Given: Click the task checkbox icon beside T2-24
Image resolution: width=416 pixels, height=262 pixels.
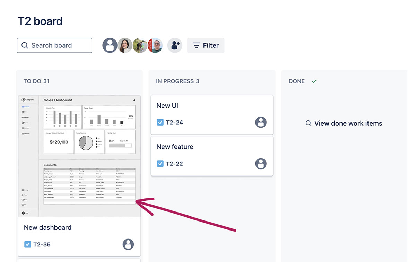Looking at the screenshot, I should point(160,122).
